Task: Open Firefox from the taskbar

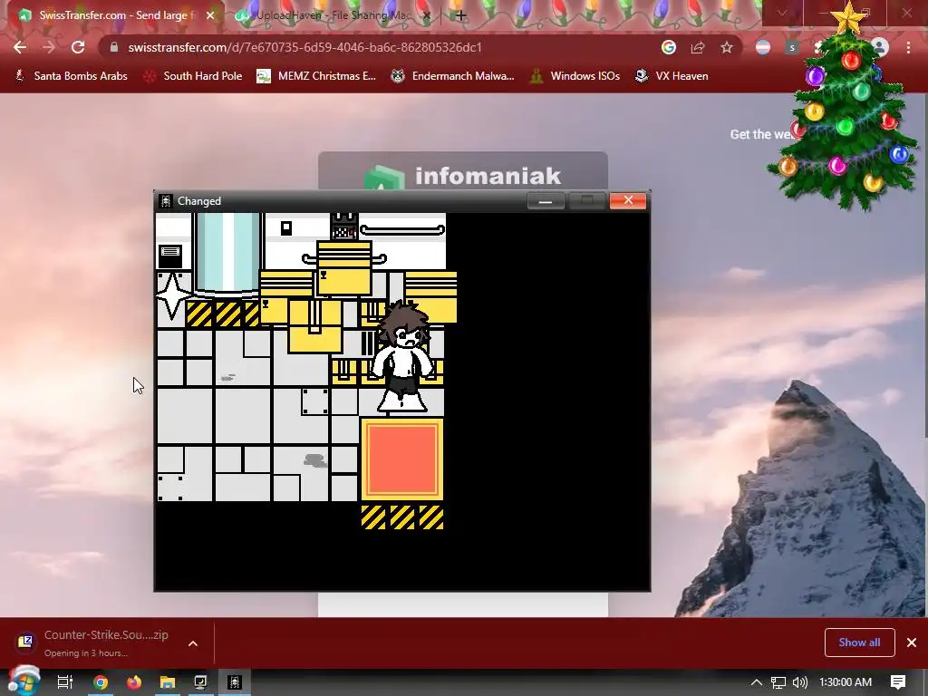Action: point(134,682)
